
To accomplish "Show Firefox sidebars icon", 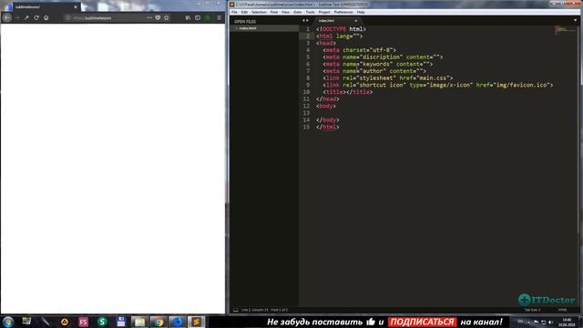I will [198, 17].
